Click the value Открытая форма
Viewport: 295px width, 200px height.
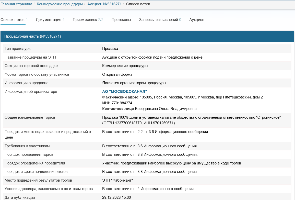click(x=117, y=74)
